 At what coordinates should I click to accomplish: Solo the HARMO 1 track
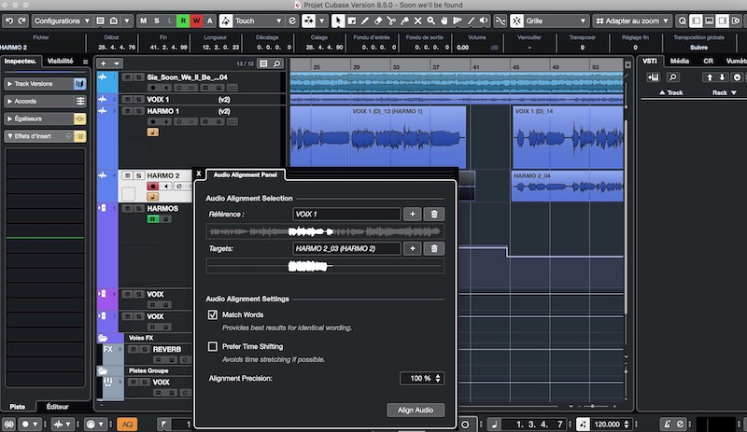[138, 111]
